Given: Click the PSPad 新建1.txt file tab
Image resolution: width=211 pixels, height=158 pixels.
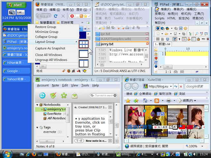Looking at the screenshot, I should (163, 44).
